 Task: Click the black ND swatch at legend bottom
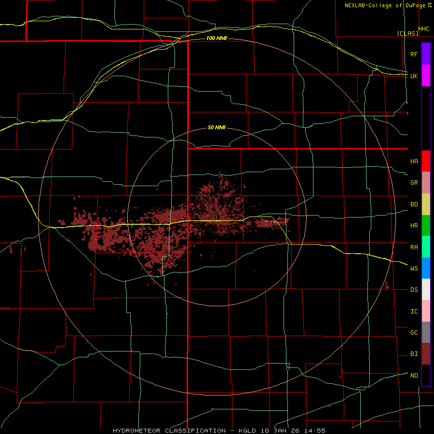point(426,375)
